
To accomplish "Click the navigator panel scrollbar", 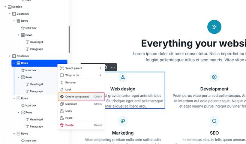I will [69, 40].
